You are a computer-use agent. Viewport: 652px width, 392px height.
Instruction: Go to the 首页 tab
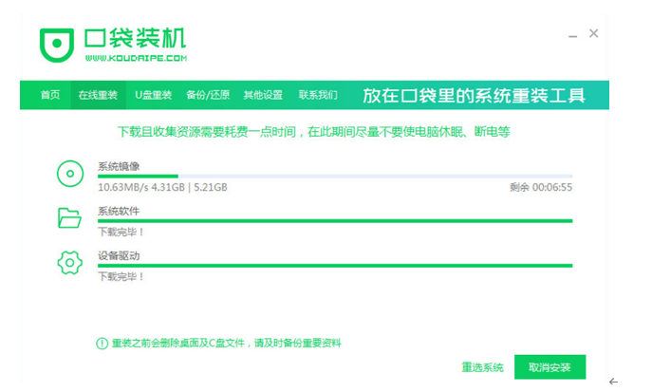click(x=50, y=96)
